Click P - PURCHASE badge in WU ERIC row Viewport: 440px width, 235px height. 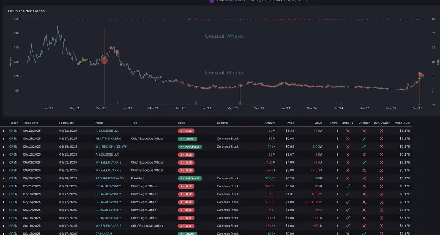click(x=190, y=146)
